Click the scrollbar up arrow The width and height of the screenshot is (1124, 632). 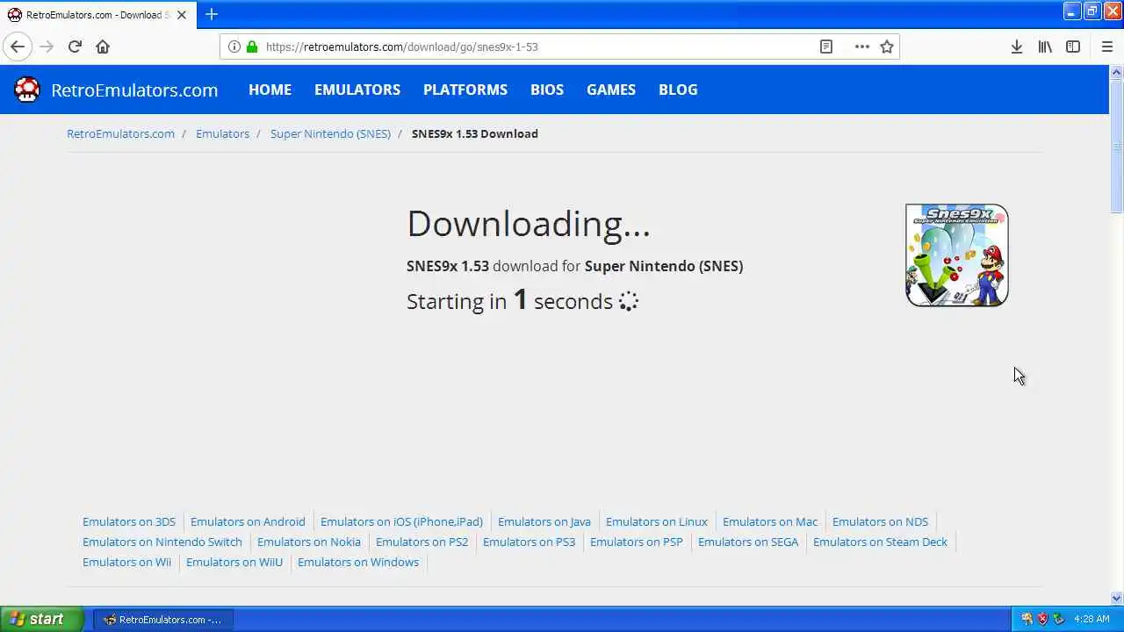1116,72
